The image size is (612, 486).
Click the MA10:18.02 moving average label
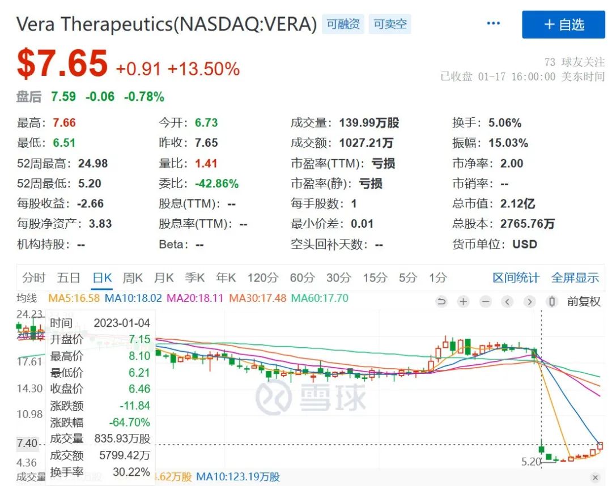133,299
